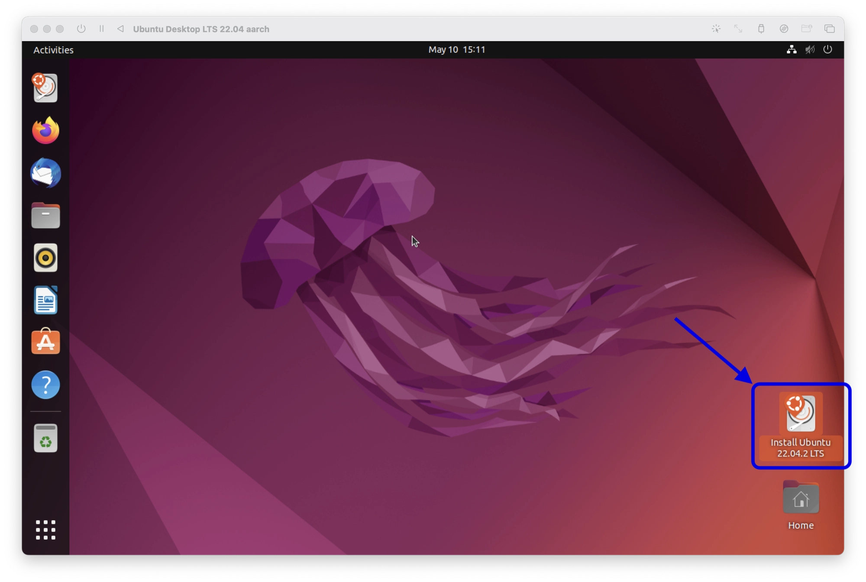Open the Install Ubuntu icon in the dock
Viewport: 866px width, 582px height.
[x=45, y=88]
